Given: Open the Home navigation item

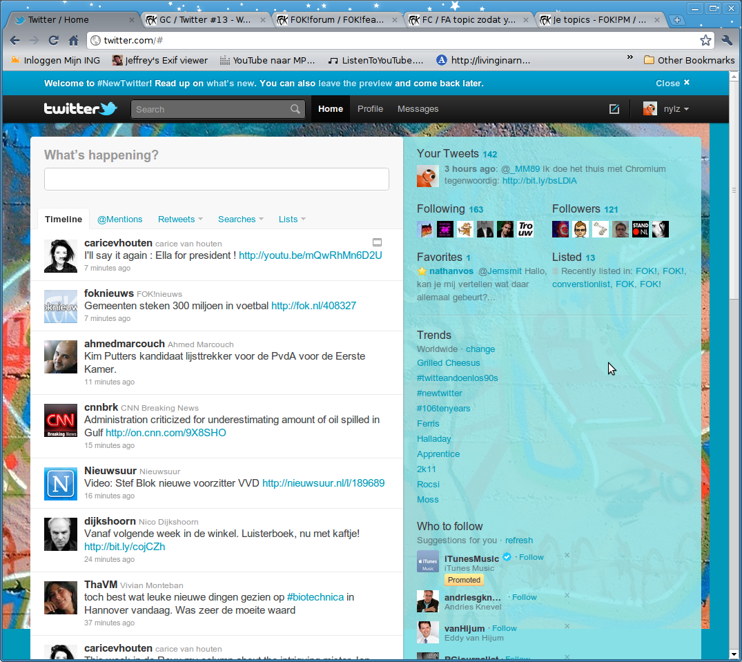Looking at the screenshot, I should 331,109.
